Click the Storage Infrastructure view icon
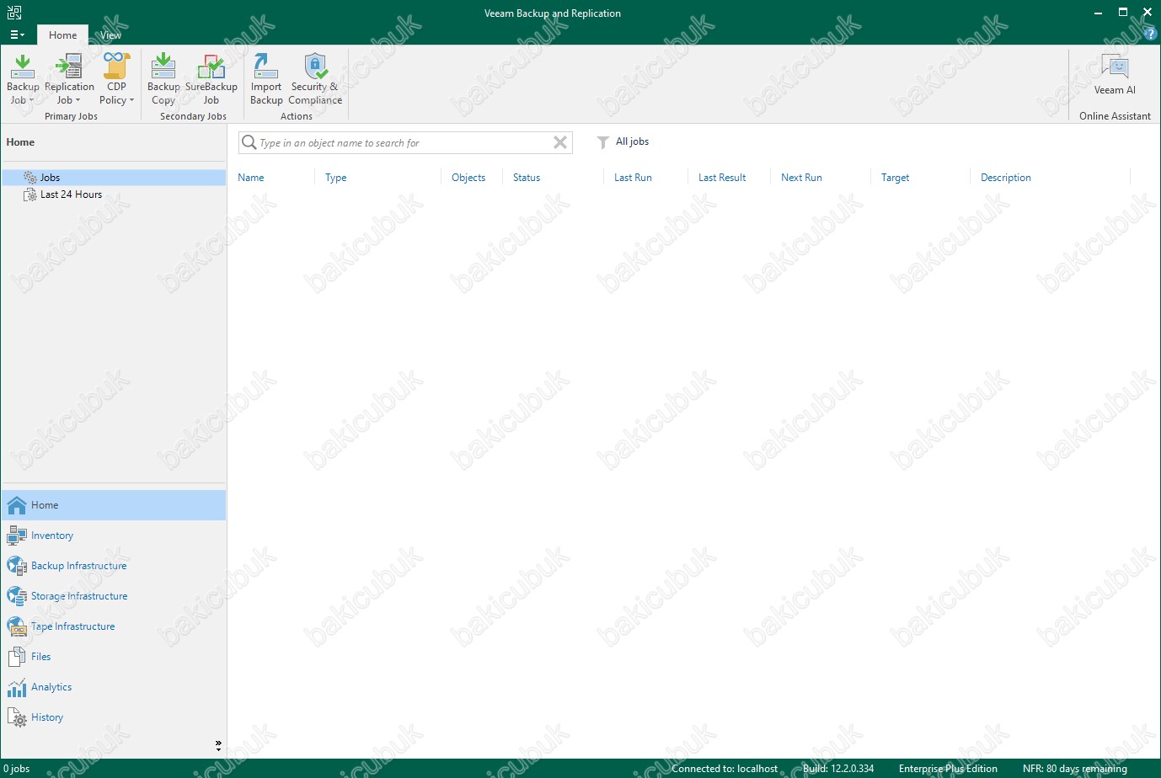Screen dimensions: 1161x778 17,596
